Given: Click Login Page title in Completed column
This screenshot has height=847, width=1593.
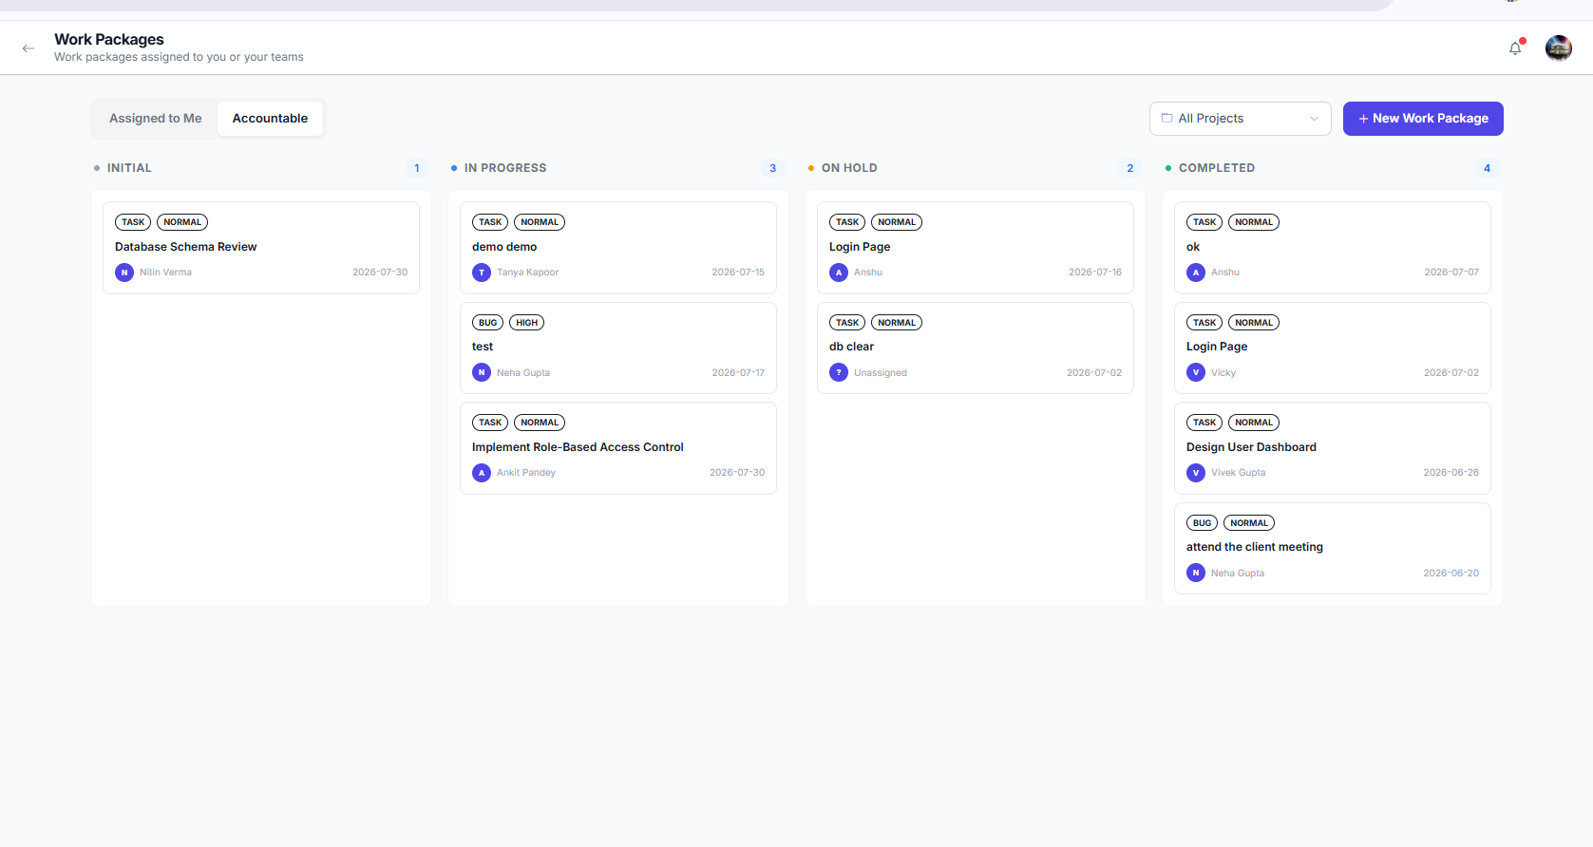Looking at the screenshot, I should point(1217,347).
